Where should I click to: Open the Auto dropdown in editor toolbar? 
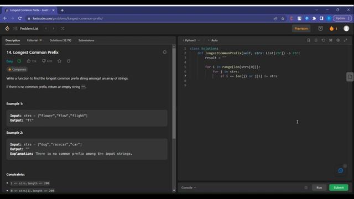[x=213, y=40]
